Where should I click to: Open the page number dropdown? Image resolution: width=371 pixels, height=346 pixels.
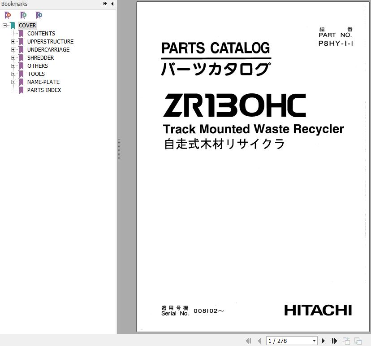tap(314, 341)
